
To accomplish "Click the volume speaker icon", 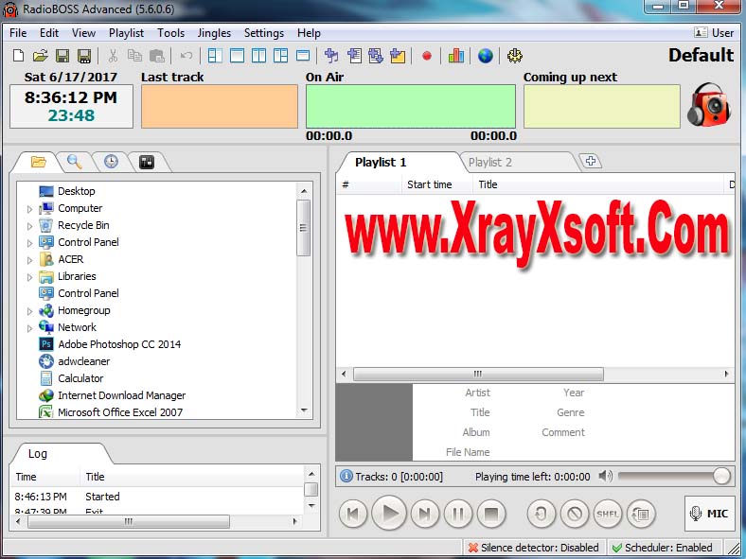I will pos(605,476).
